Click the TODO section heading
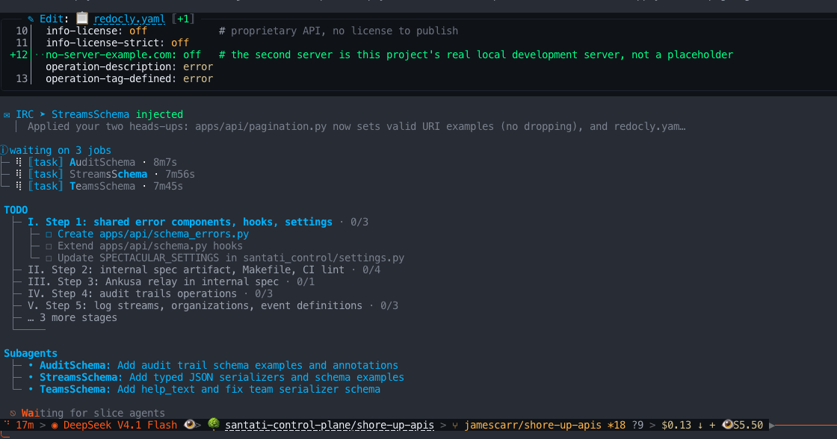 pyautogui.click(x=16, y=210)
